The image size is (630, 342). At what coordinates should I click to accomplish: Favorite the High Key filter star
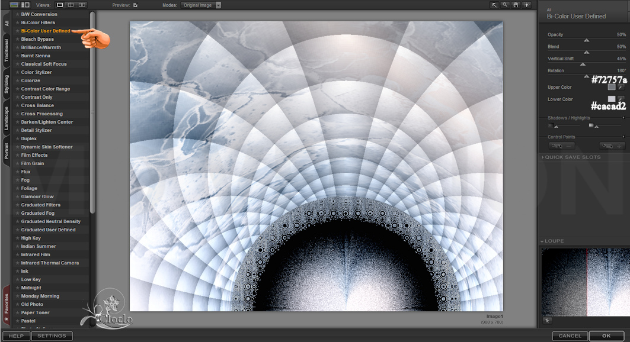coord(17,238)
